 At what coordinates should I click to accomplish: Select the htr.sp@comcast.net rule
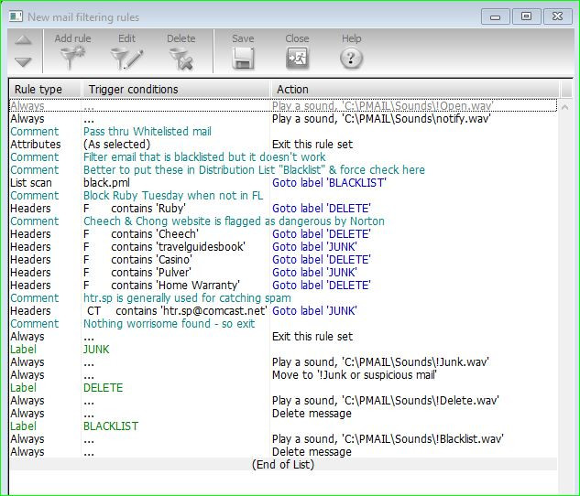point(183,311)
